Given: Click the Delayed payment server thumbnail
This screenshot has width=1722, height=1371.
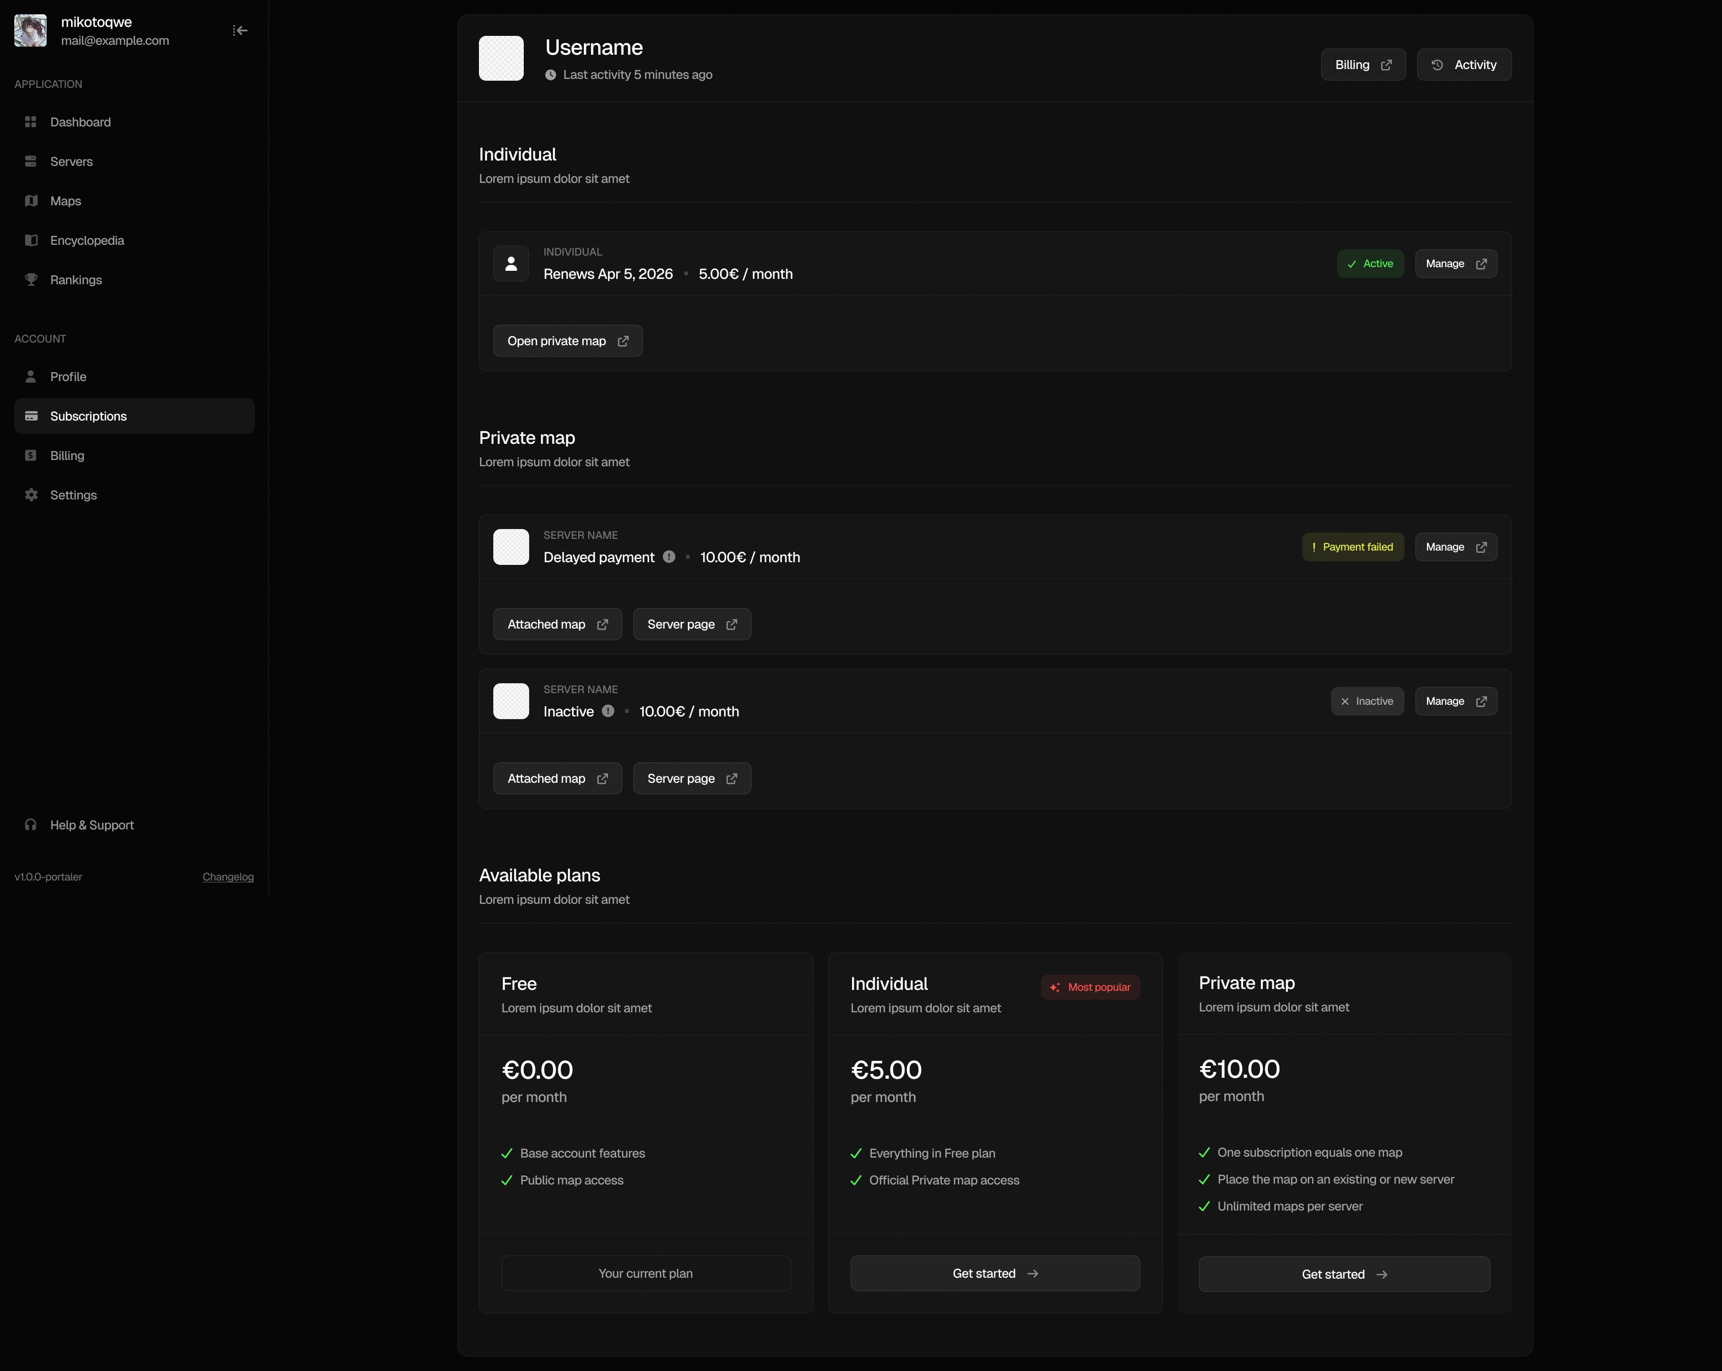Looking at the screenshot, I should [x=511, y=547].
